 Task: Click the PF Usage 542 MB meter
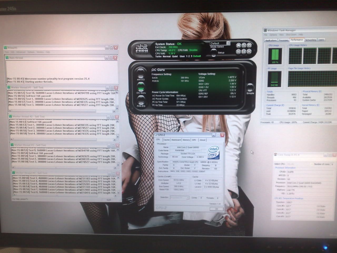(x=275, y=79)
